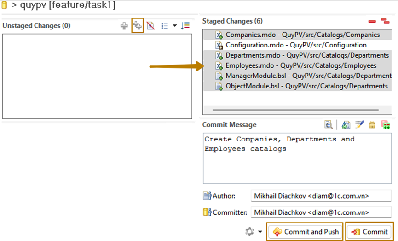Open the commit message history icon
Image resolution: width=398 pixels, height=241 pixels.
(329, 124)
